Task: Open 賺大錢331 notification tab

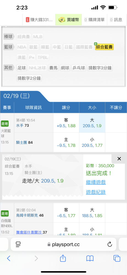Action: coord(39,20)
